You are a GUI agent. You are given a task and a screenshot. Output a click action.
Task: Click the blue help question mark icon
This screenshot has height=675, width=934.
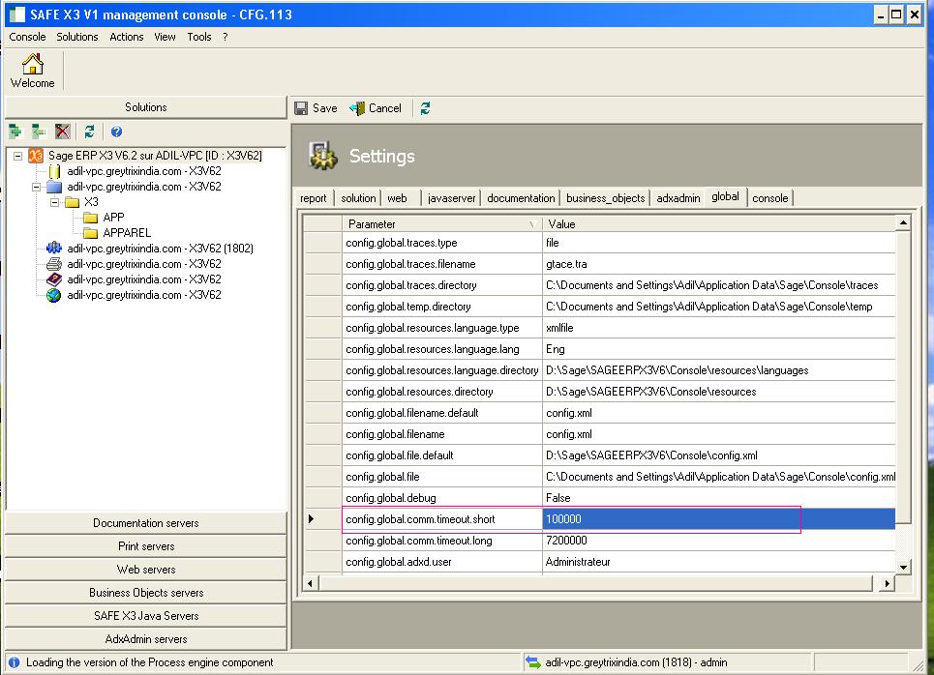pos(117,132)
